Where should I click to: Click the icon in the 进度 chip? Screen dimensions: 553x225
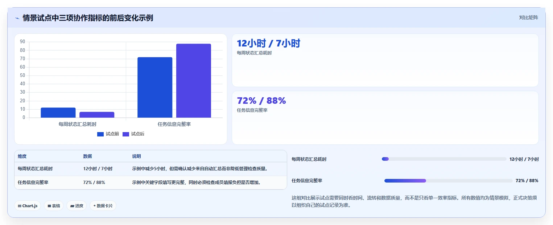tap(72, 206)
